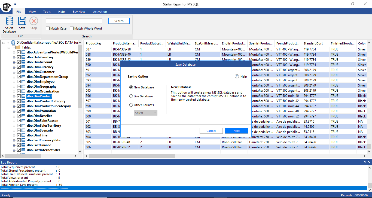Click Cancel in Save Database dialog
Viewport: 372px width, 198px height.
[x=211, y=131]
